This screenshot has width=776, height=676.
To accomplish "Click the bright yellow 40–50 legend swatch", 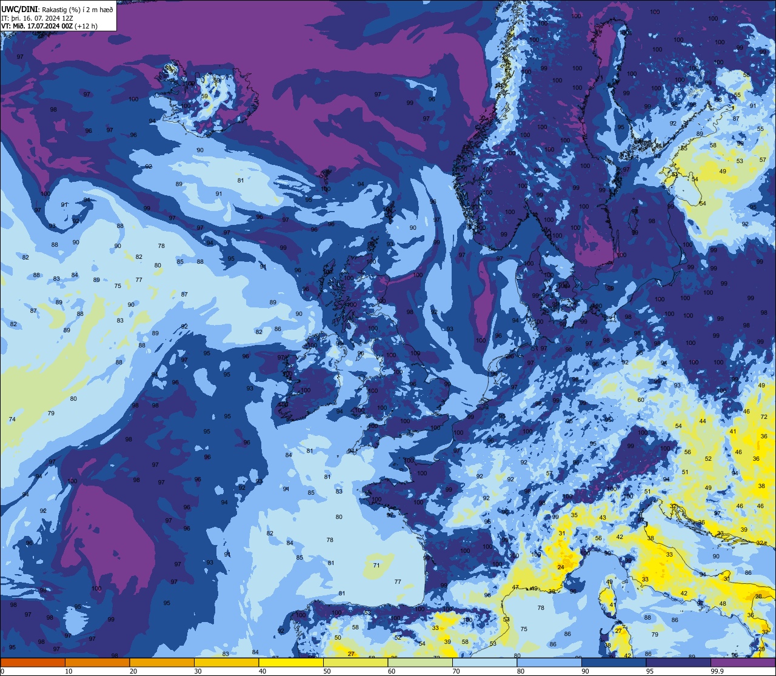I will (x=291, y=662).
